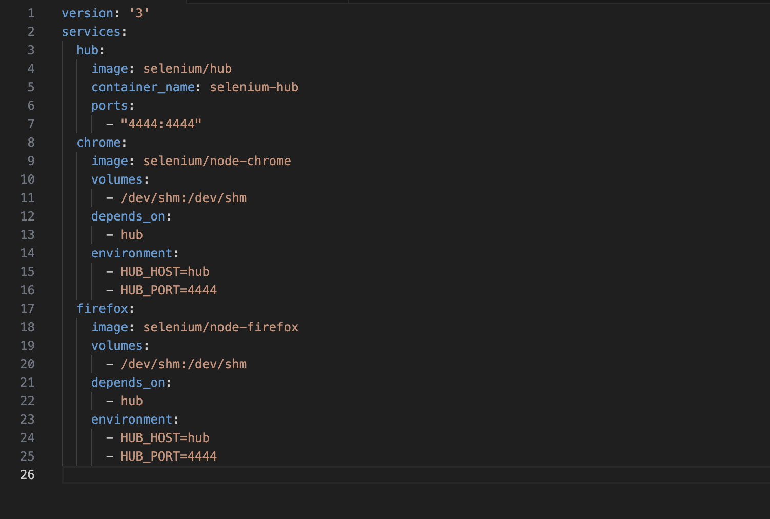This screenshot has height=519, width=770.
Task: Click the '3' version string value
Action: pos(139,13)
